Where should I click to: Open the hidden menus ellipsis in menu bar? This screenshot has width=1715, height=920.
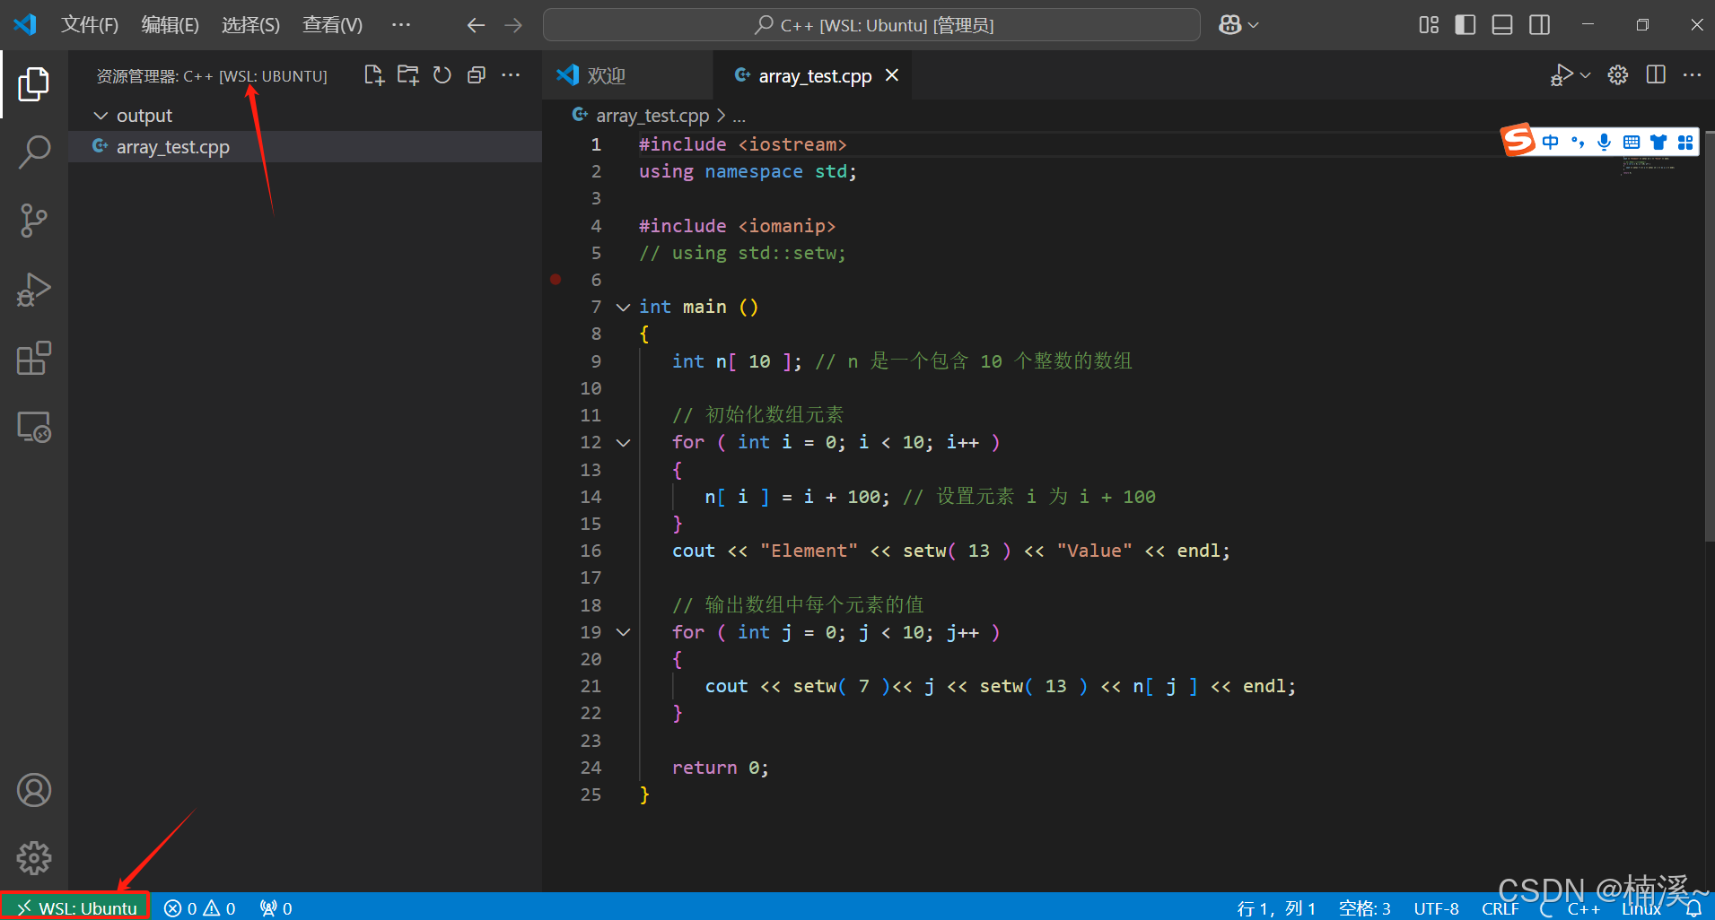click(401, 25)
